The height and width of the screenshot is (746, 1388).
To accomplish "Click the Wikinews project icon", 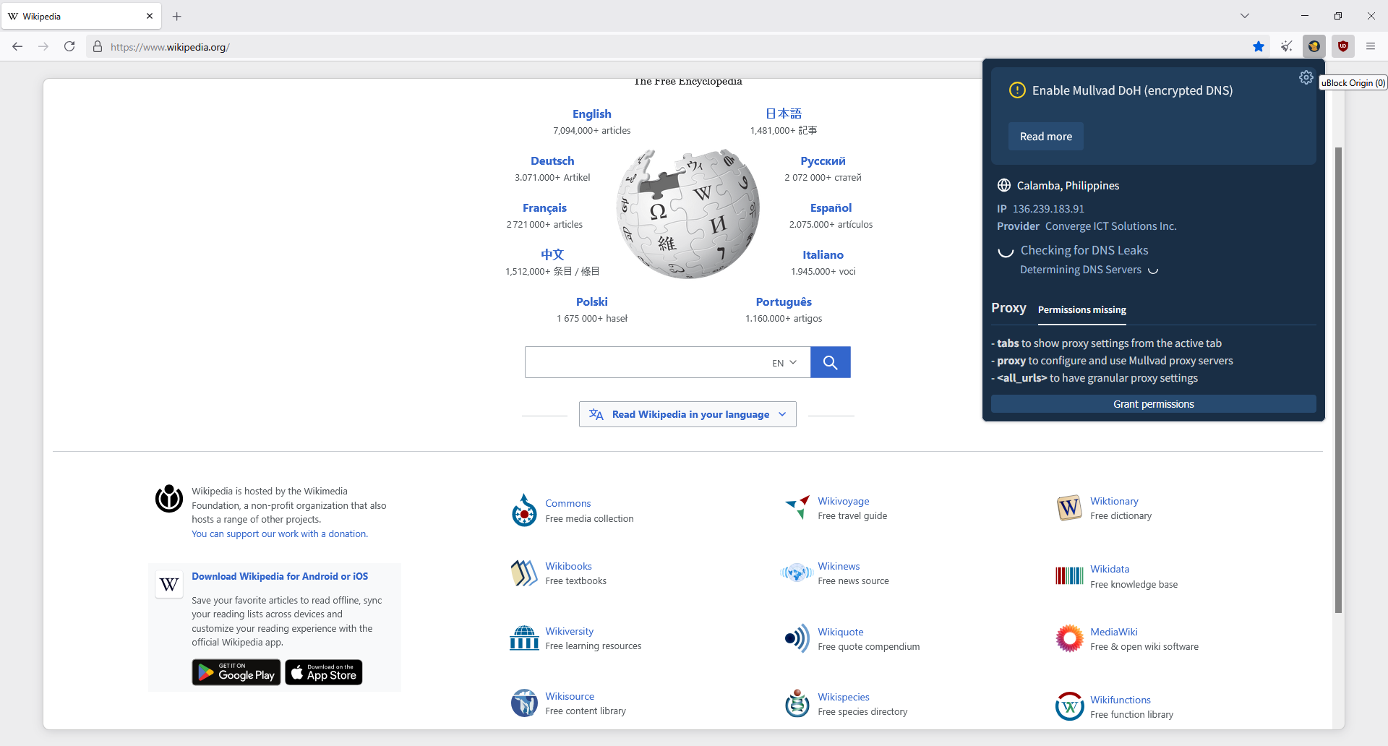I will click(797, 573).
